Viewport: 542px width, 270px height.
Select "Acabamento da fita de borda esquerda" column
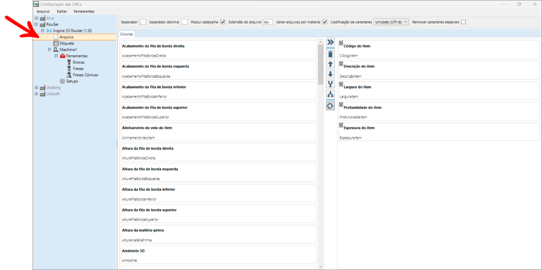click(x=218, y=71)
